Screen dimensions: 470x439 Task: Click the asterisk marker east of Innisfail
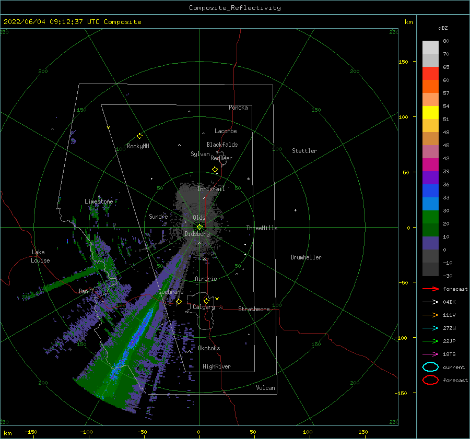tap(248, 179)
